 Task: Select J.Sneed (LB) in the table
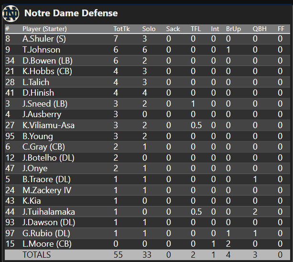[44, 104]
